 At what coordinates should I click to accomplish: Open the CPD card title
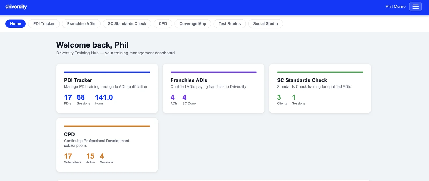tap(69, 135)
